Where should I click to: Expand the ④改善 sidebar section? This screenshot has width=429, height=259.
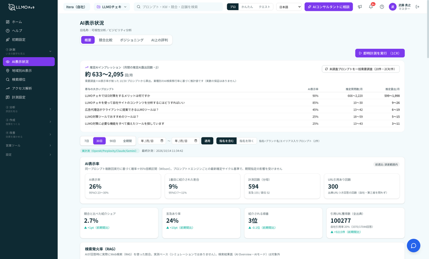[29, 134]
